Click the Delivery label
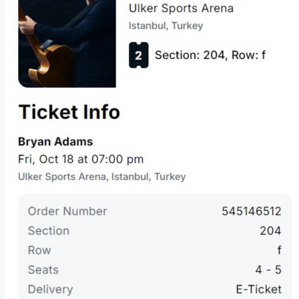Screen dimensions: 299x299 pos(50,289)
